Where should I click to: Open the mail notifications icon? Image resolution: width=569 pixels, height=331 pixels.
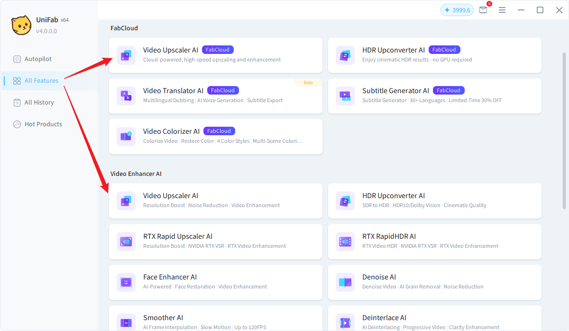pyautogui.click(x=483, y=10)
